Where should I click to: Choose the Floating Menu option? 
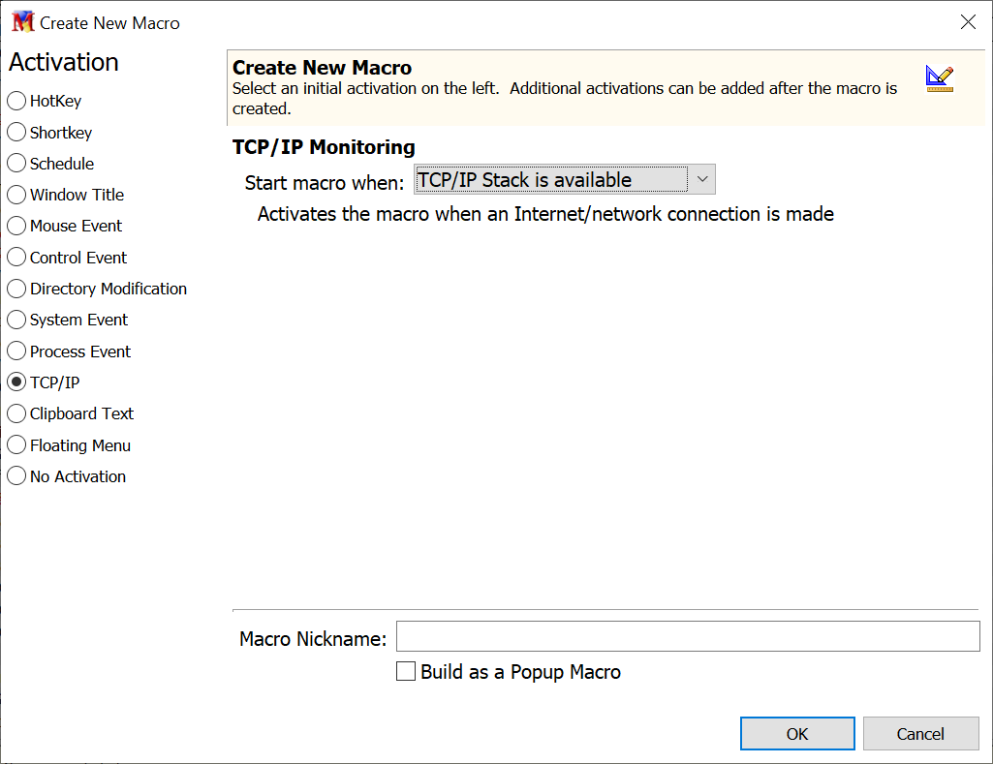point(16,445)
